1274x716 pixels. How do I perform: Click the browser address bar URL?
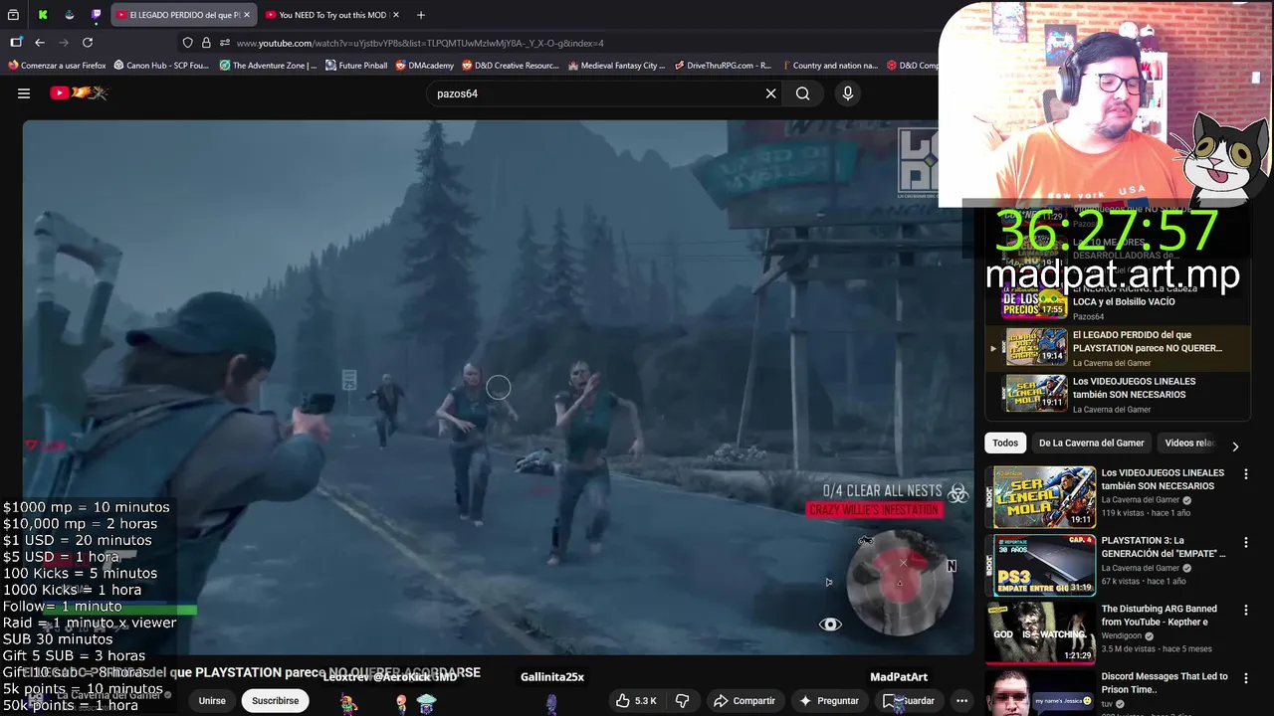420,43
